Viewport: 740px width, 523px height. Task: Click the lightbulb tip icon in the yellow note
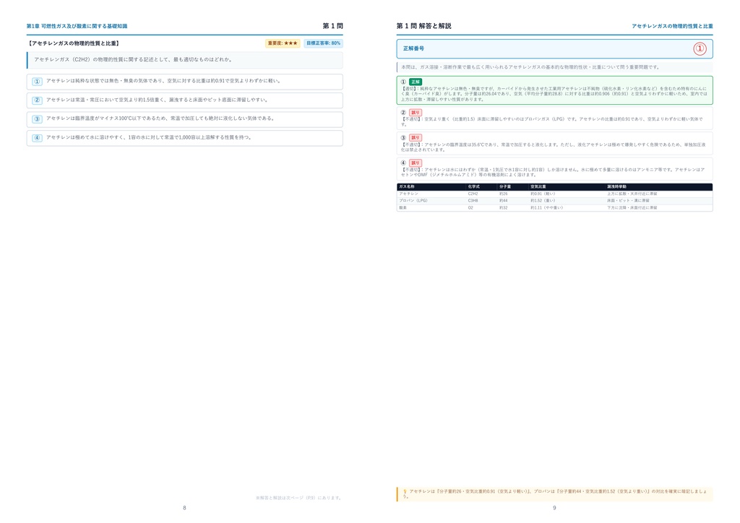pyautogui.click(x=405, y=491)
